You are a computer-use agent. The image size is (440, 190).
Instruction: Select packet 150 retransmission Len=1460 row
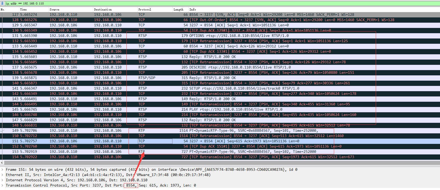(x=220, y=136)
